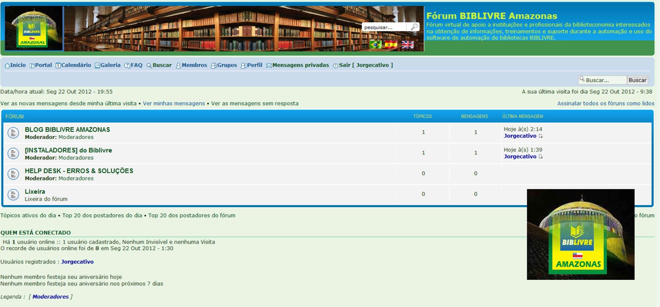Screen dimensions: 660x307
Task: Click Moderadores under BLOG BIBLIVRE AMAZONAS
Action: 76,137
